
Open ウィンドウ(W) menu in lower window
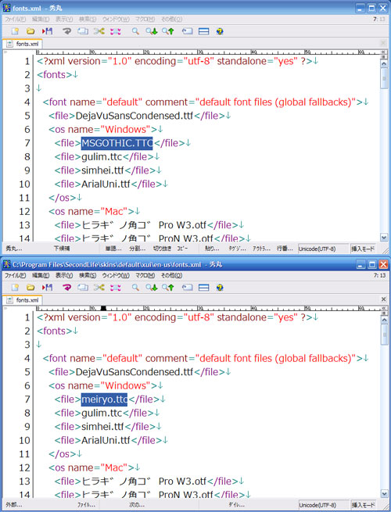point(116,276)
